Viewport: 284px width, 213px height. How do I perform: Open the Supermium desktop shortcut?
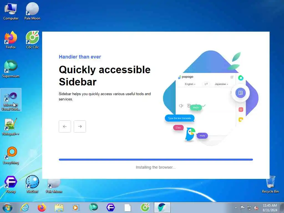click(11, 69)
